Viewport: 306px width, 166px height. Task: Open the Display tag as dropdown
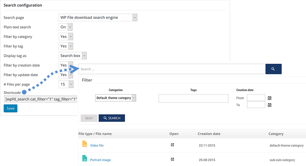[x=73, y=56]
